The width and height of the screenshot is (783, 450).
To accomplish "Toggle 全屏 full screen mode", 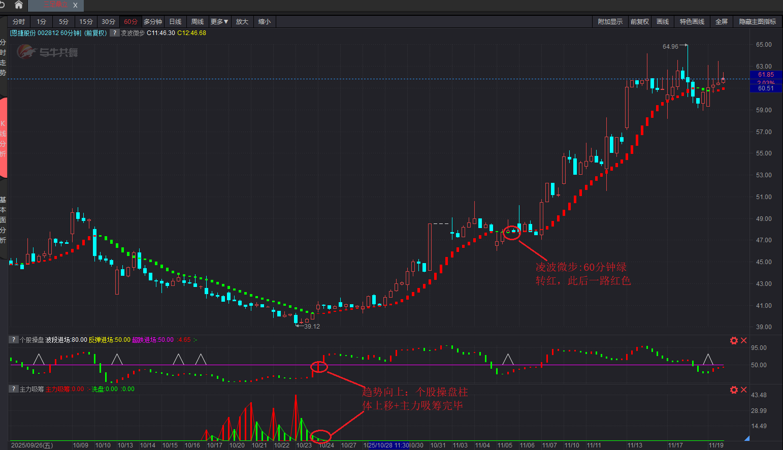I will [721, 22].
